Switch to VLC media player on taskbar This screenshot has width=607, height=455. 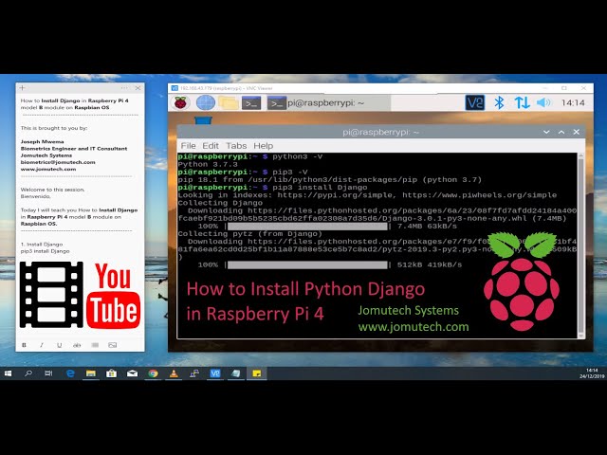point(174,373)
